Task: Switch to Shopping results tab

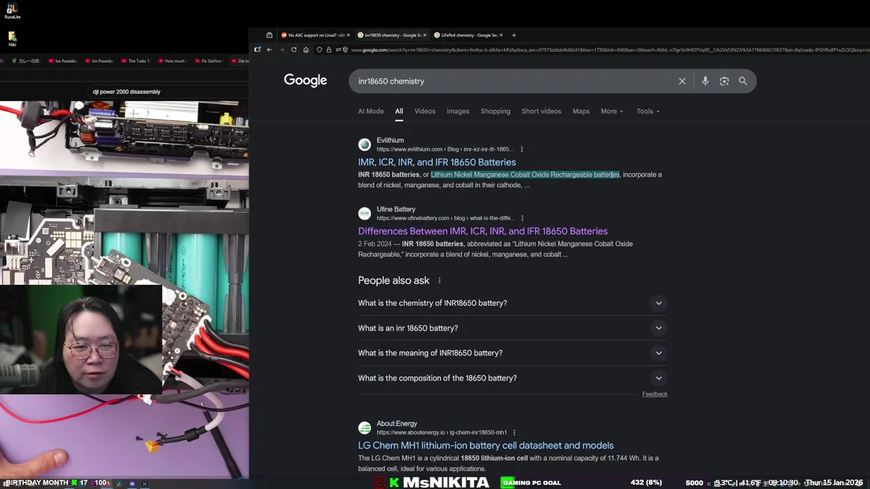Action: (495, 111)
